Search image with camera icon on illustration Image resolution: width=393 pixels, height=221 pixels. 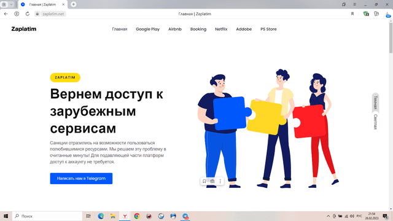click(x=212, y=181)
